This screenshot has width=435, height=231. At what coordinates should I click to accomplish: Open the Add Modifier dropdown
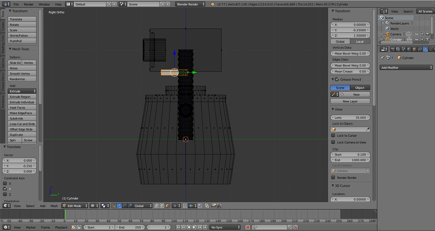coord(406,67)
